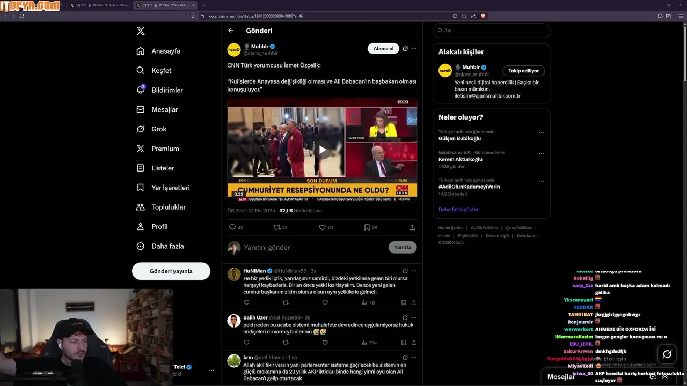Open sidebar Mesajlar page
The image size is (687, 386).
point(157,109)
